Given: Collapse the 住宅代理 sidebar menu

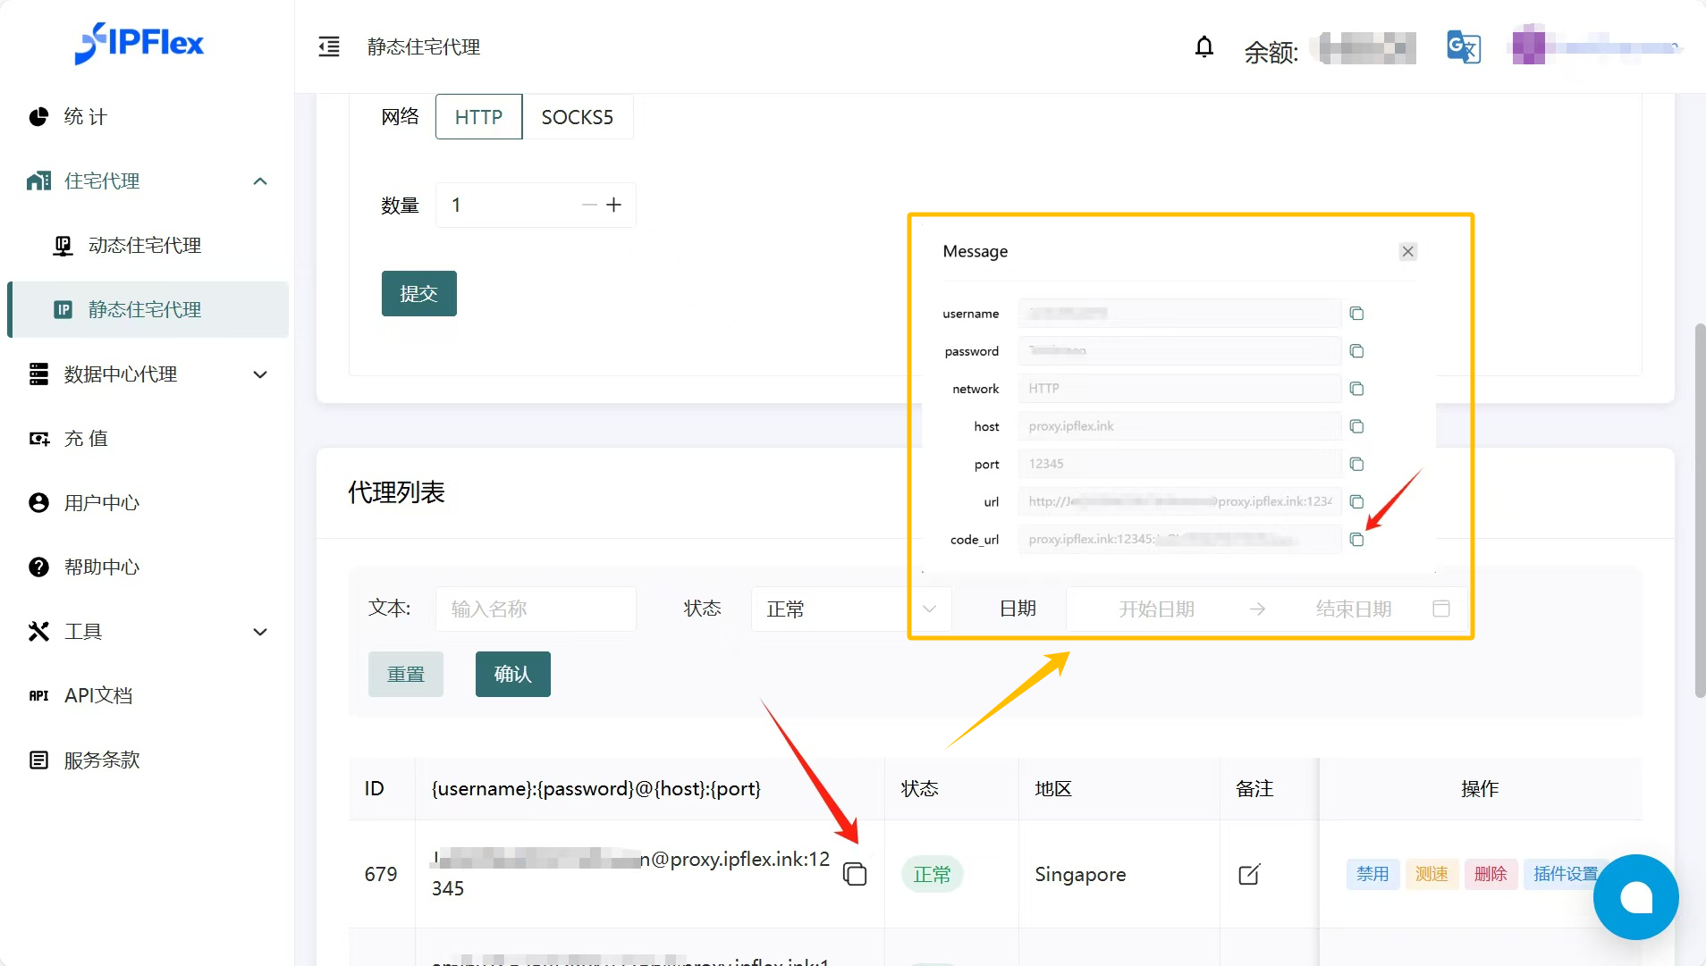Looking at the screenshot, I should click(260, 181).
